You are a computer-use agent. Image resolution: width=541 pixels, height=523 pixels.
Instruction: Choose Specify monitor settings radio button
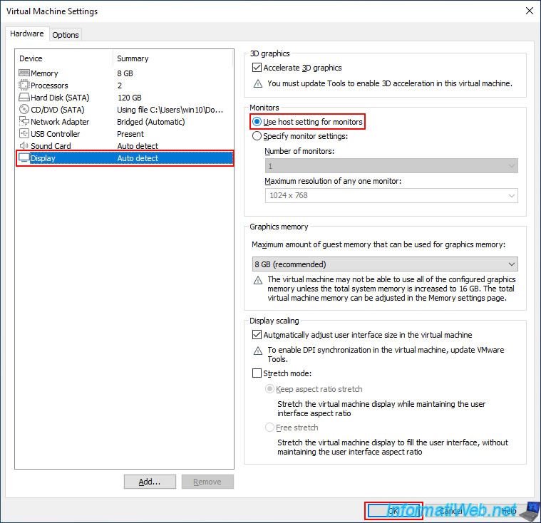[x=257, y=136]
